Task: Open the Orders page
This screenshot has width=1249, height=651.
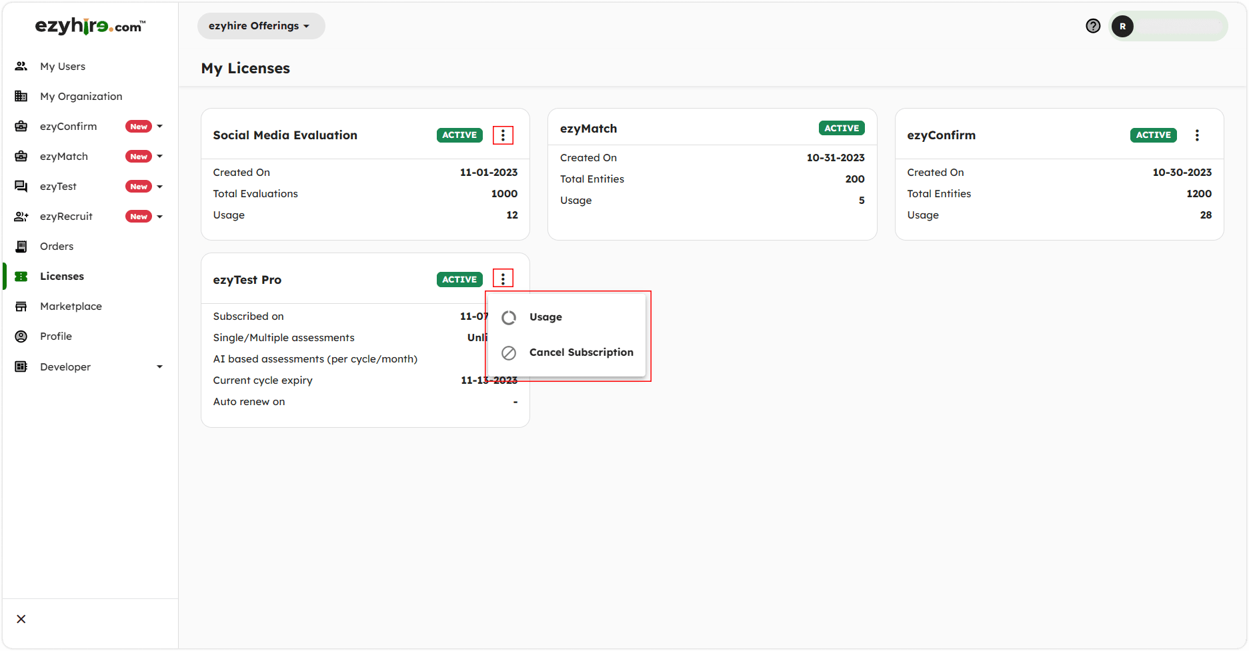Action: click(x=57, y=246)
